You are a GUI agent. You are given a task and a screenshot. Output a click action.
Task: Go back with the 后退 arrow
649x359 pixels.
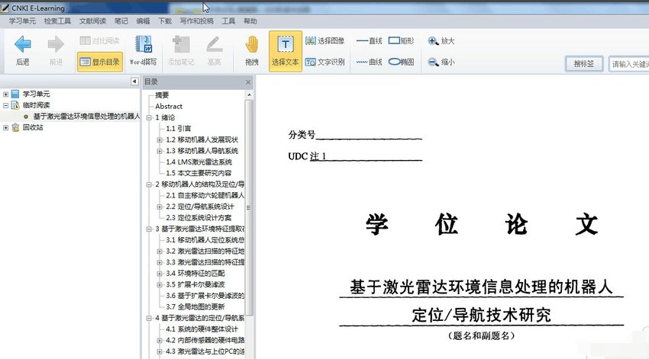[x=22, y=50]
